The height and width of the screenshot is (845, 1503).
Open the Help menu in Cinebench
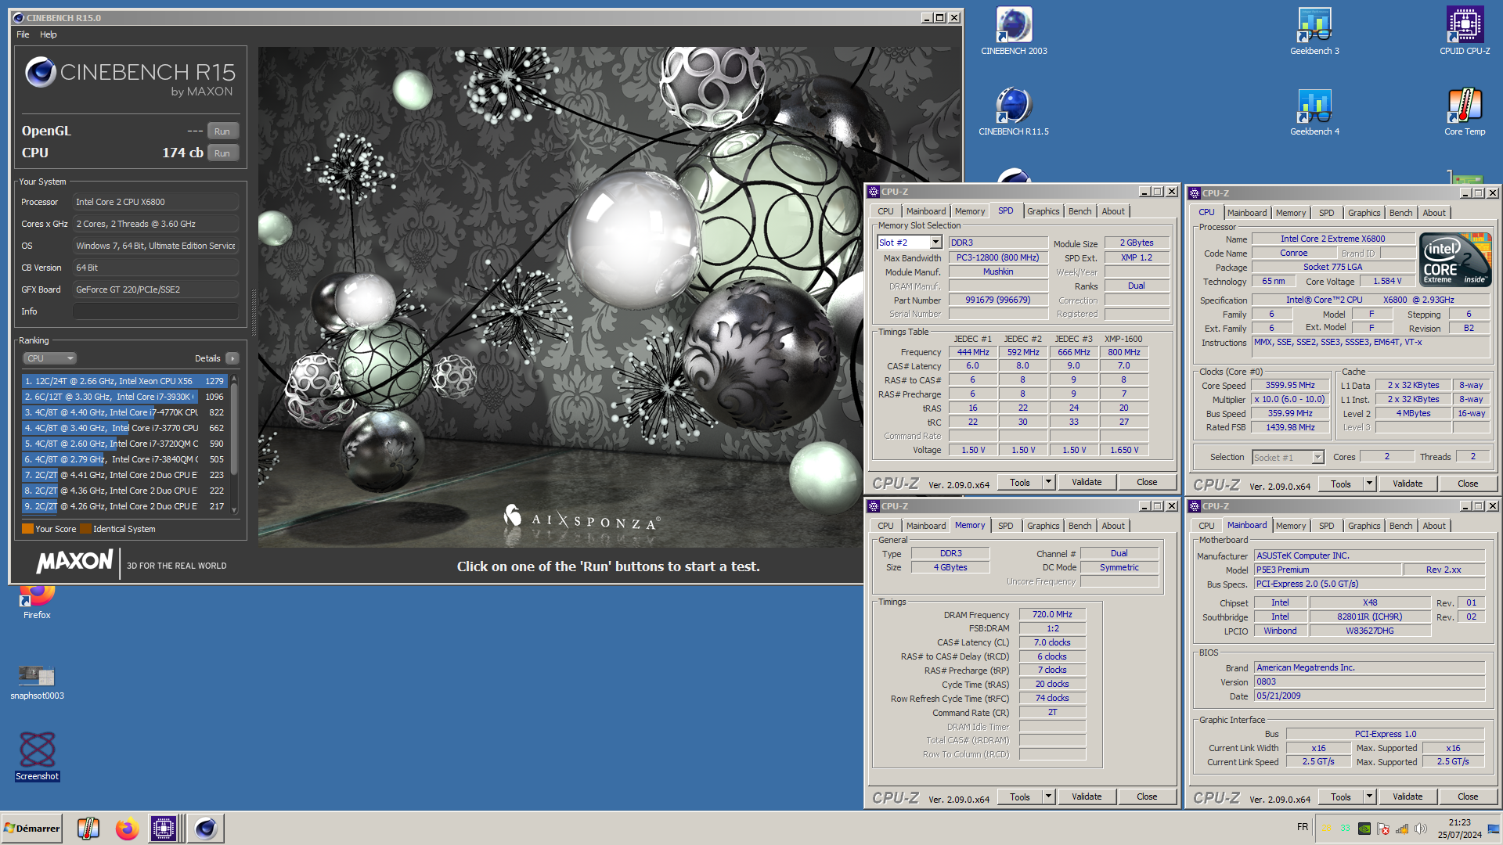(48, 34)
